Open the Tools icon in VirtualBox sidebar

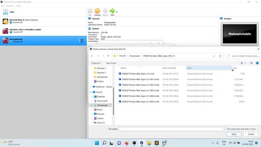[x=5, y=12]
